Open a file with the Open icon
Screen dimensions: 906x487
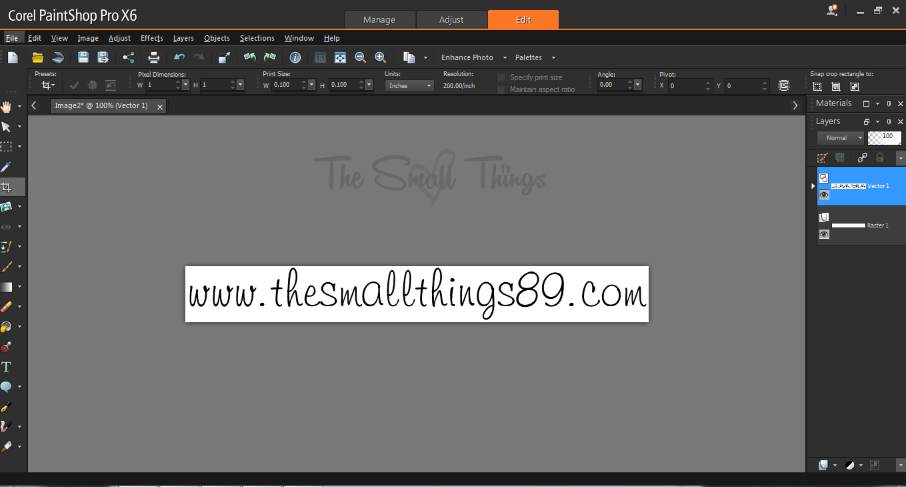pos(37,57)
